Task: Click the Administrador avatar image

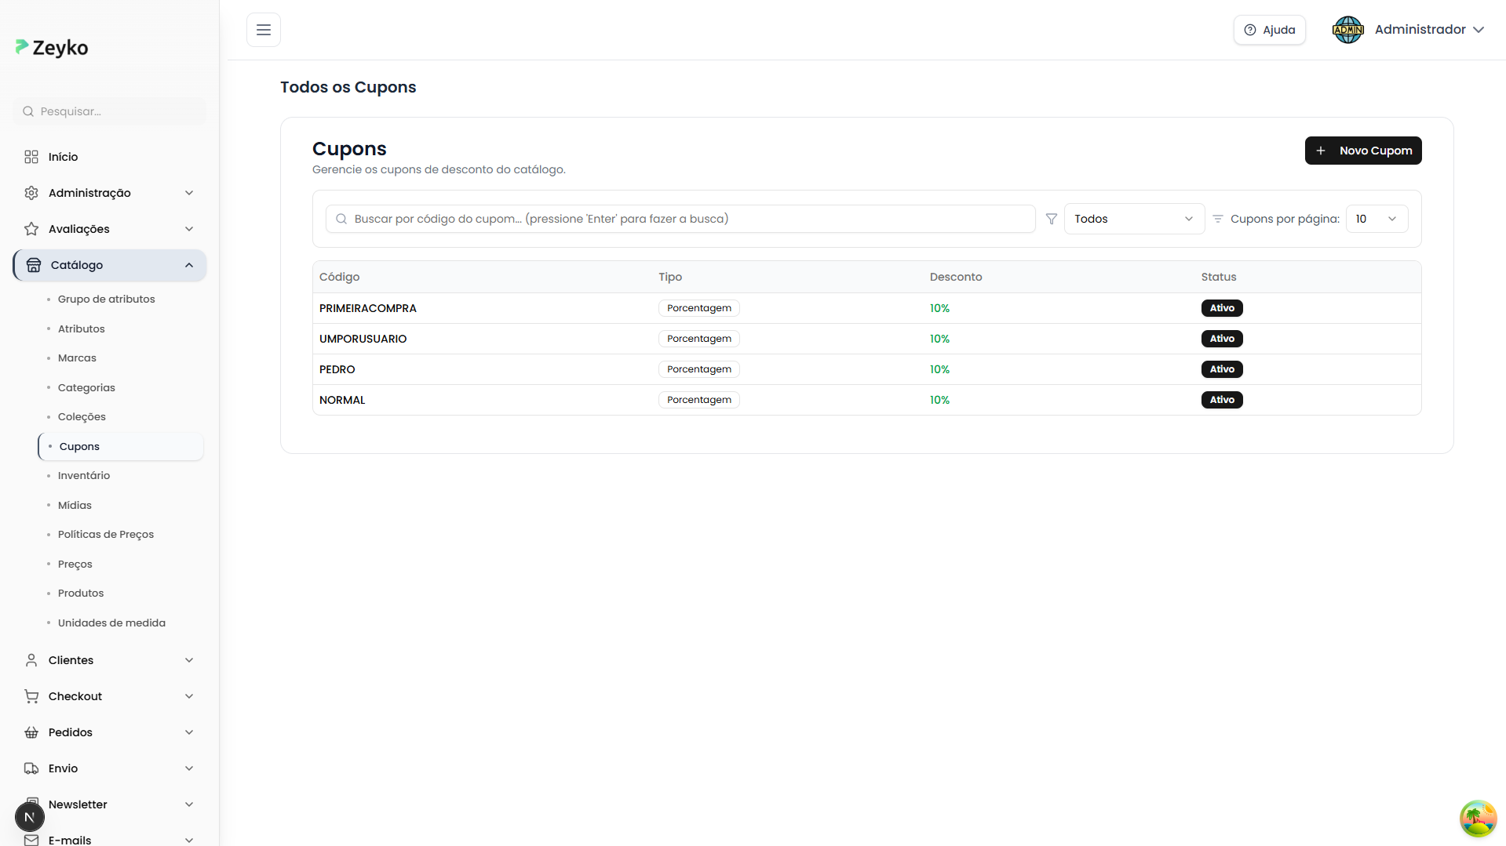Action: coord(1347,30)
